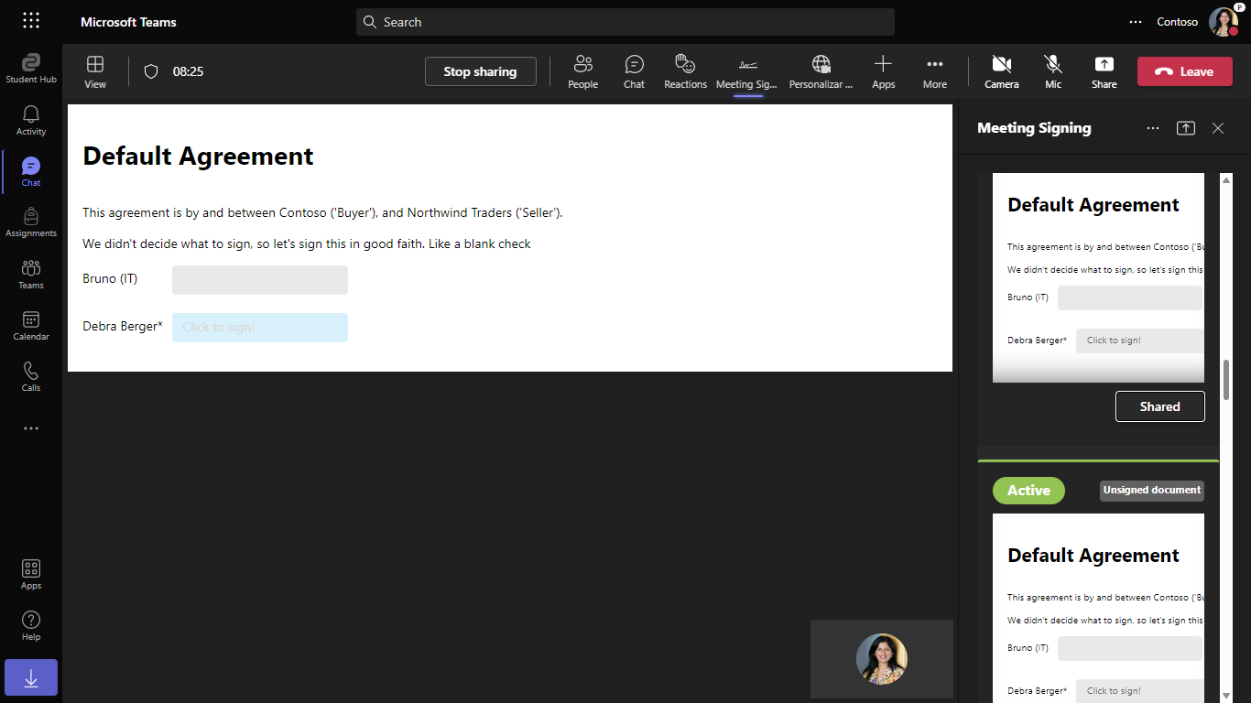Open Assignments in the sidebar
The image size is (1251, 703).
[30, 222]
